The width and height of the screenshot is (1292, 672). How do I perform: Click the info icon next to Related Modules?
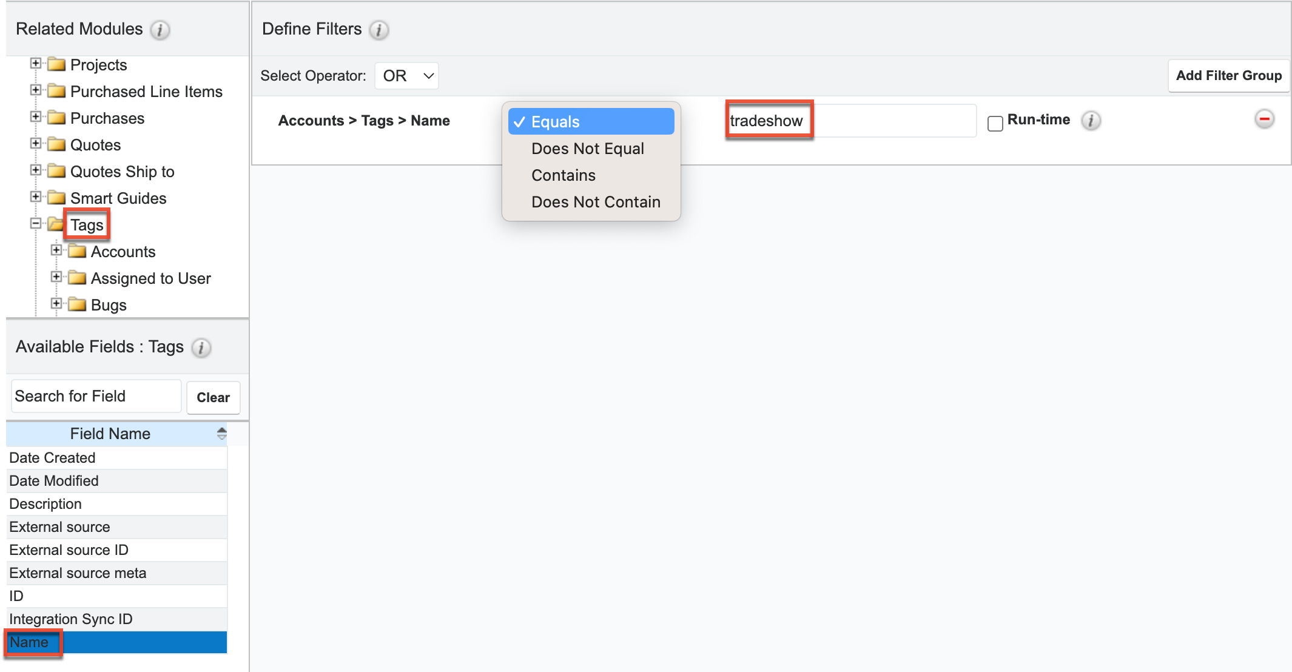point(160,30)
